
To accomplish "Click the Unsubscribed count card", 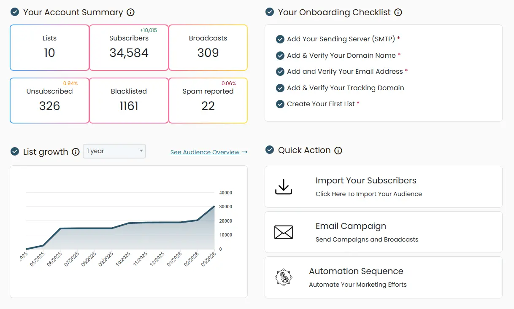I will tap(49, 100).
